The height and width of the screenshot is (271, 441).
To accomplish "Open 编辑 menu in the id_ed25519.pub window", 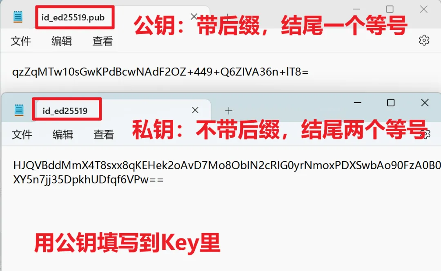I will tap(62, 41).
